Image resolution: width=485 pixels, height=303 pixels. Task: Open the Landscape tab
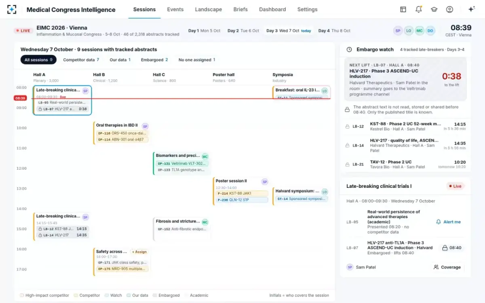208,9
